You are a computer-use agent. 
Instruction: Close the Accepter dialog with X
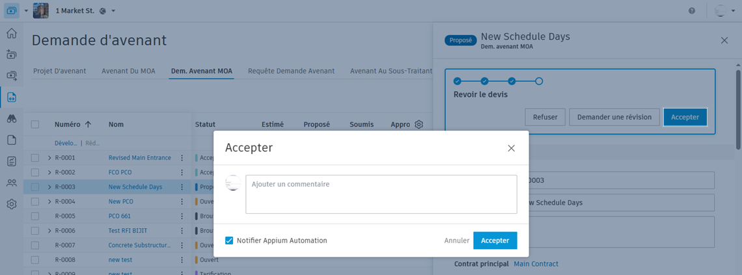coord(511,148)
